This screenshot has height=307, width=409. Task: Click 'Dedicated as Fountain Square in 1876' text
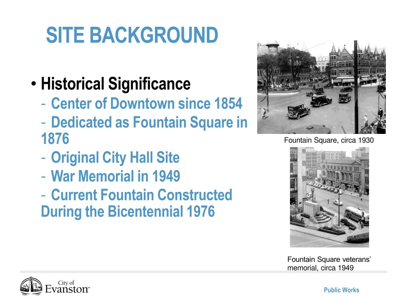click(x=144, y=130)
